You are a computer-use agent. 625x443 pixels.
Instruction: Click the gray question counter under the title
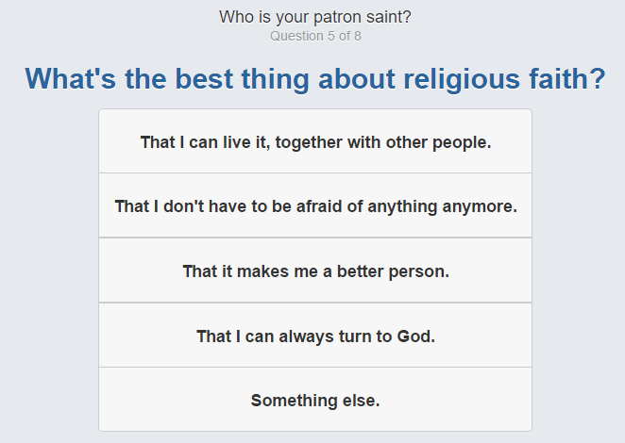(315, 36)
